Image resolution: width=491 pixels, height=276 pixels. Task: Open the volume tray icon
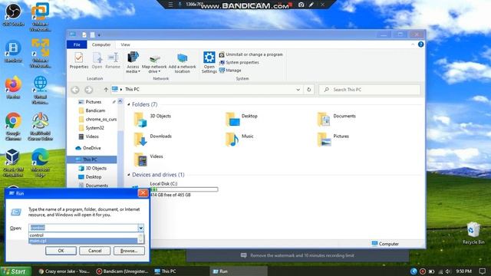(x=448, y=271)
